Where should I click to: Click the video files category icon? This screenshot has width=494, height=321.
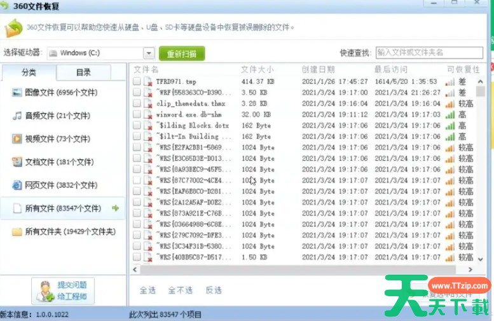[x=17, y=139]
